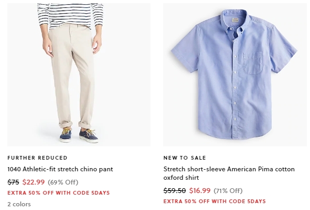Viewport: 310px width, 210px height.
Task: Click the neck label inside the shirt collar
Action: click(x=235, y=20)
